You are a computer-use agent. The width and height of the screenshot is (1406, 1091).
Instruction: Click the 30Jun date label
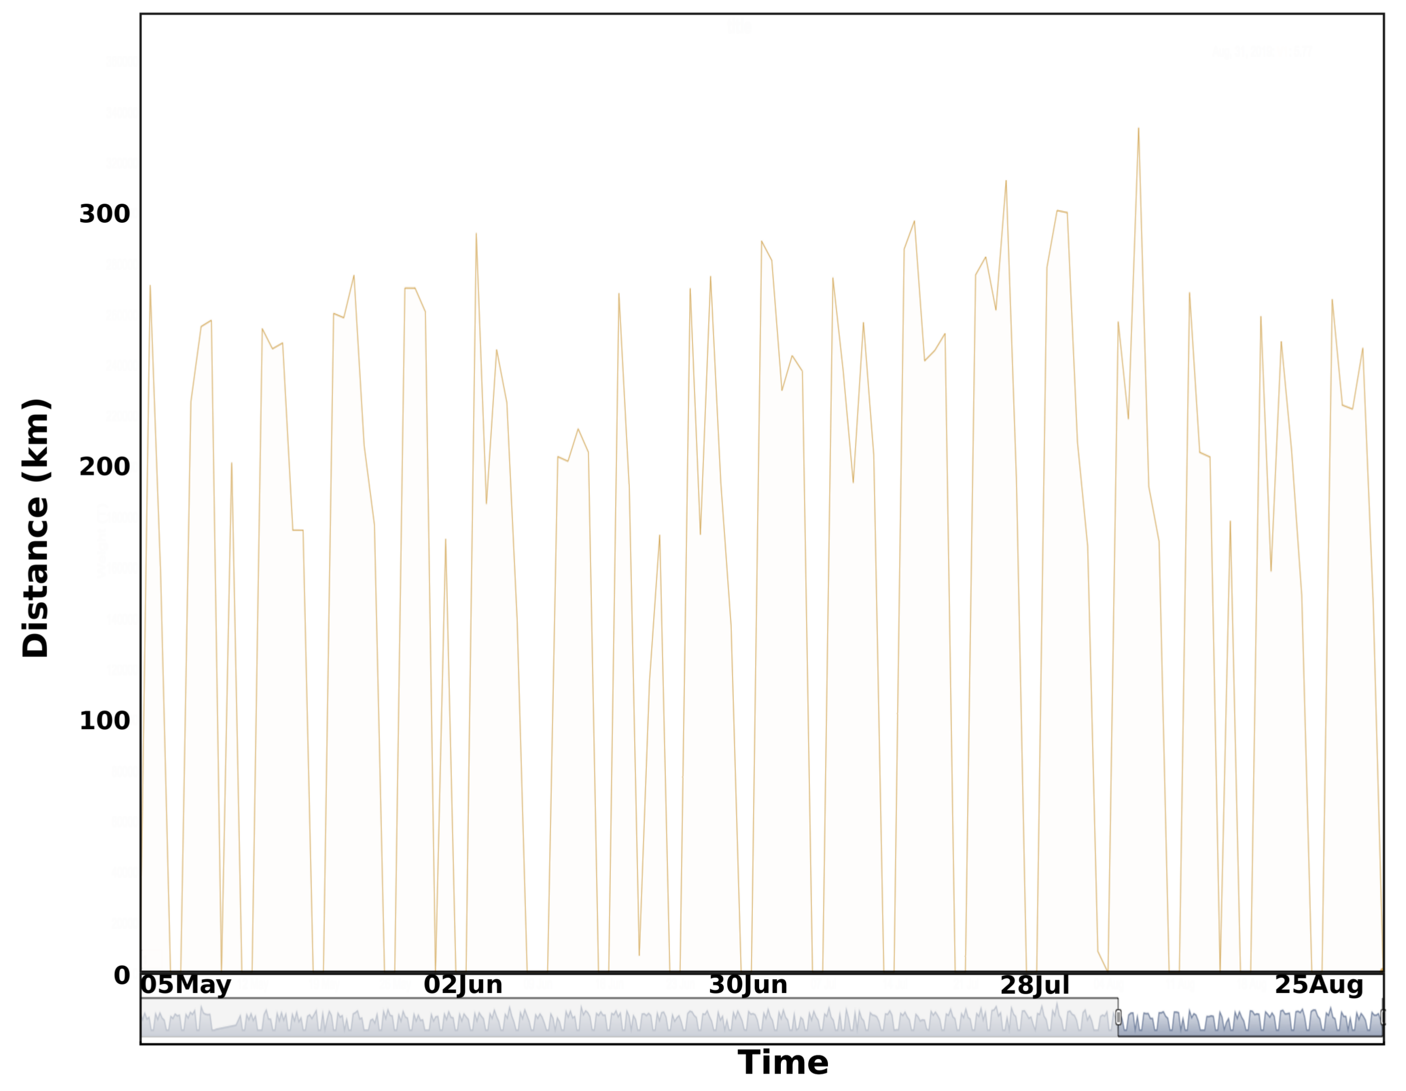(748, 986)
